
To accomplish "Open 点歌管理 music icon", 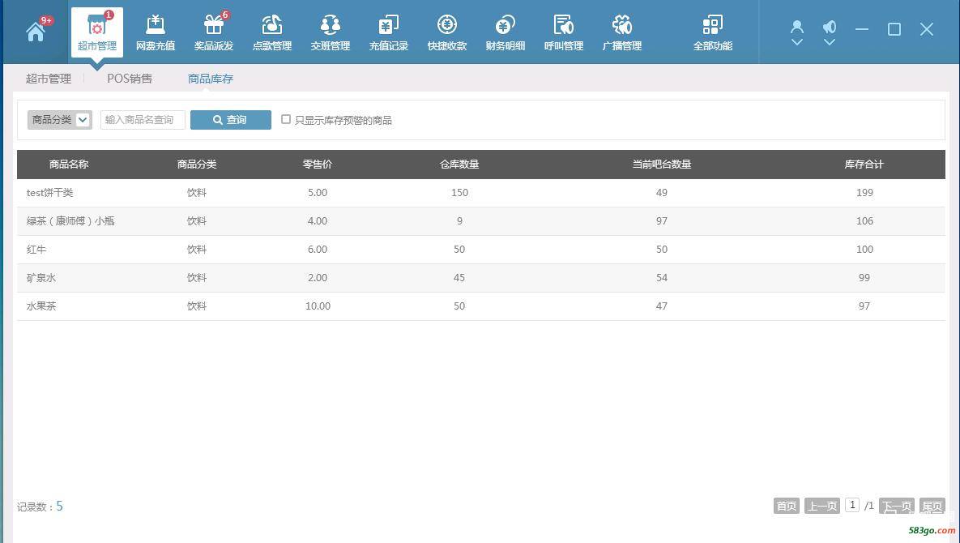I will pos(272,32).
